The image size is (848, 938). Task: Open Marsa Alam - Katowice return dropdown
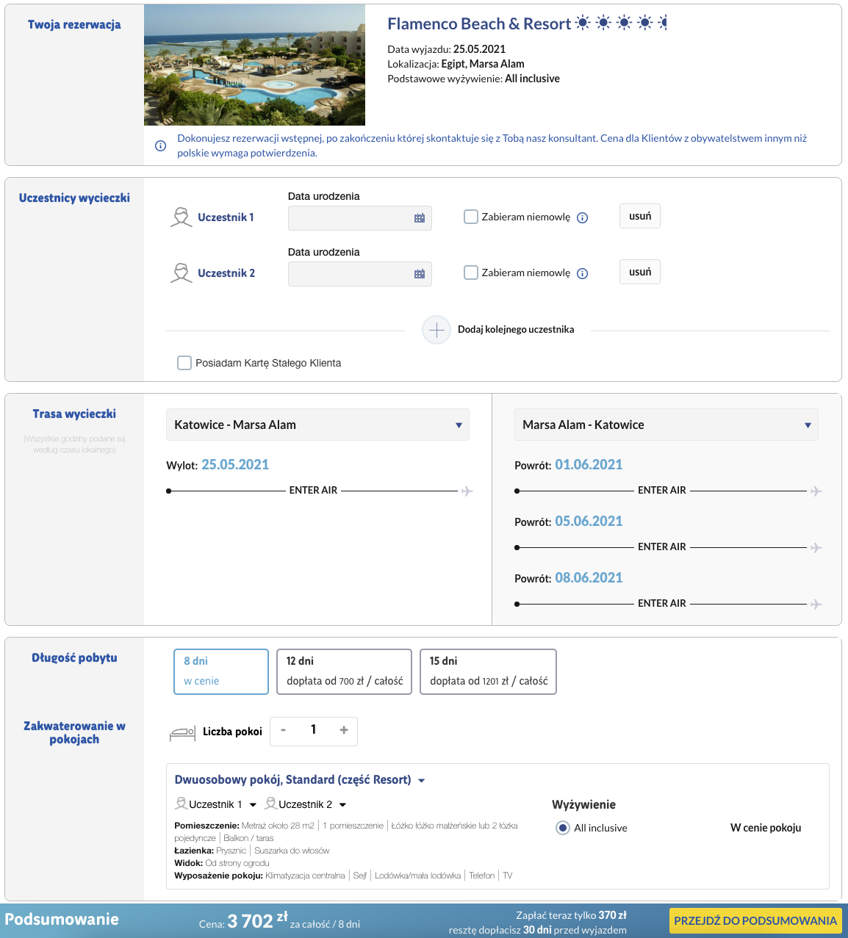(x=666, y=425)
